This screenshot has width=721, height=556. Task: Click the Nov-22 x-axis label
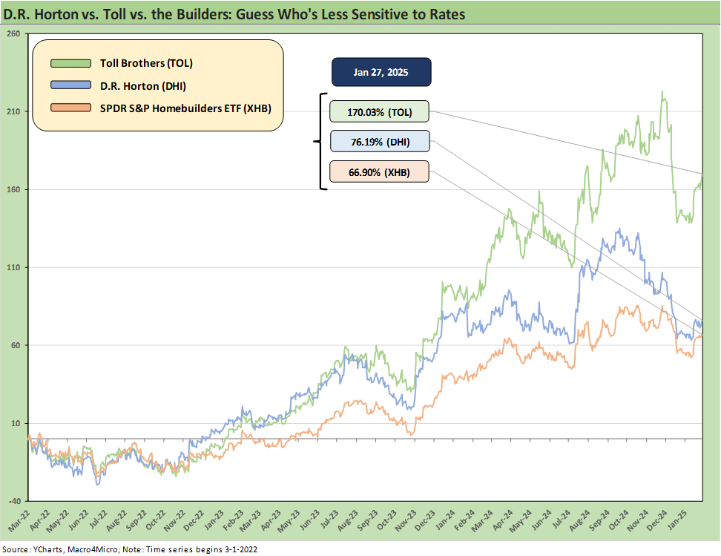tap(175, 520)
